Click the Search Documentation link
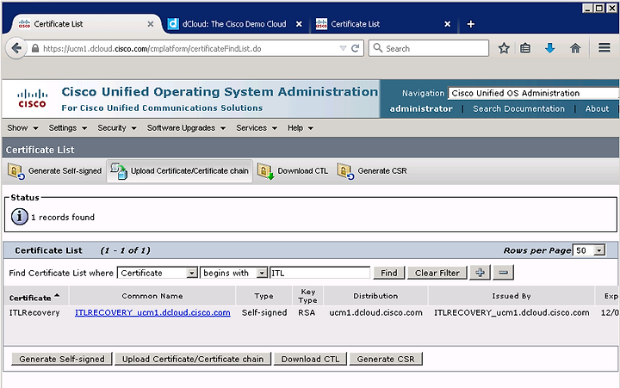620x388 pixels. [518, 108]
